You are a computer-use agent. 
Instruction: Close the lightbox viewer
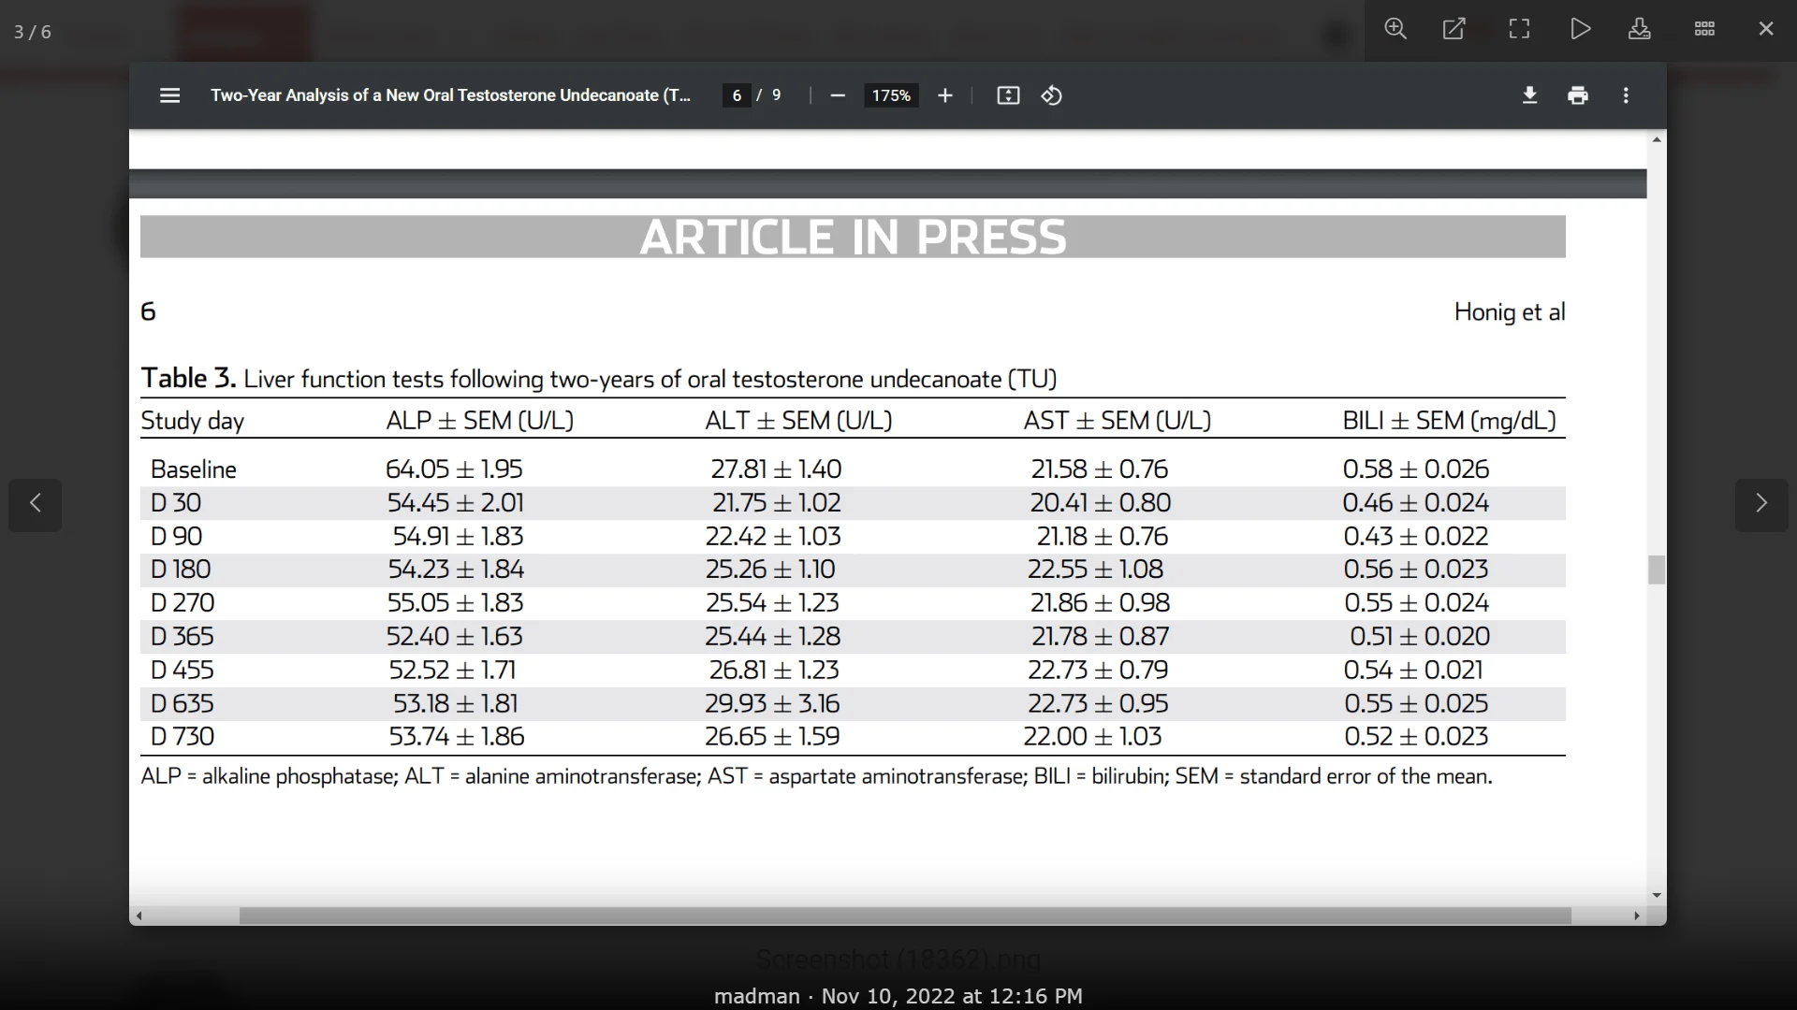1766,29
